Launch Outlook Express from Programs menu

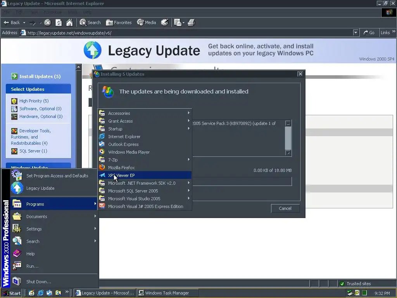point(145,144)
